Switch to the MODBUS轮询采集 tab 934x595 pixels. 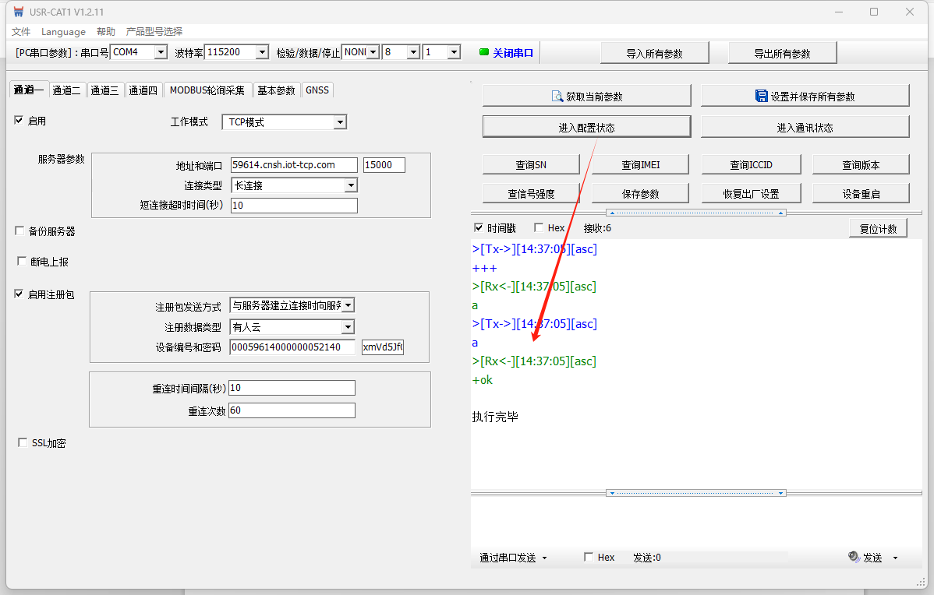click(x=207, y=90)
